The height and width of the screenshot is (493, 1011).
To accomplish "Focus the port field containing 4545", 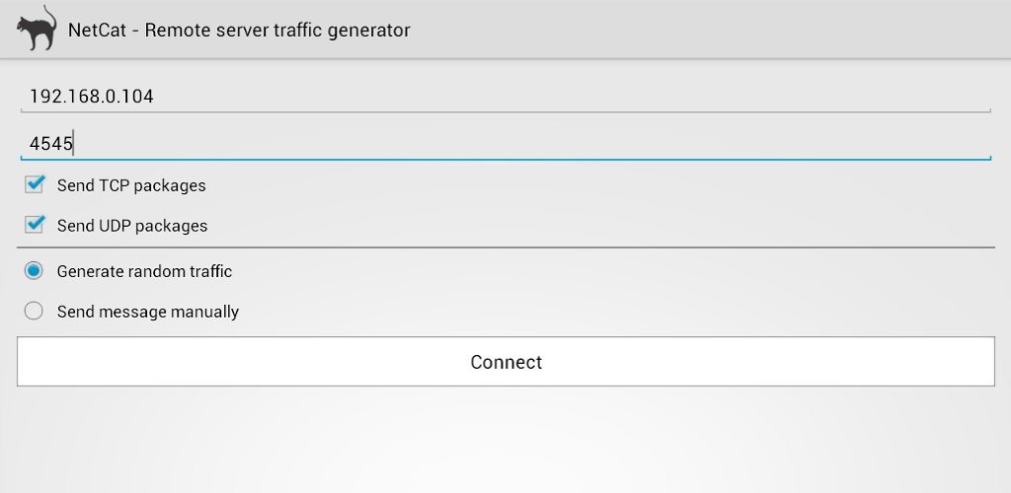I will point(505,143).
